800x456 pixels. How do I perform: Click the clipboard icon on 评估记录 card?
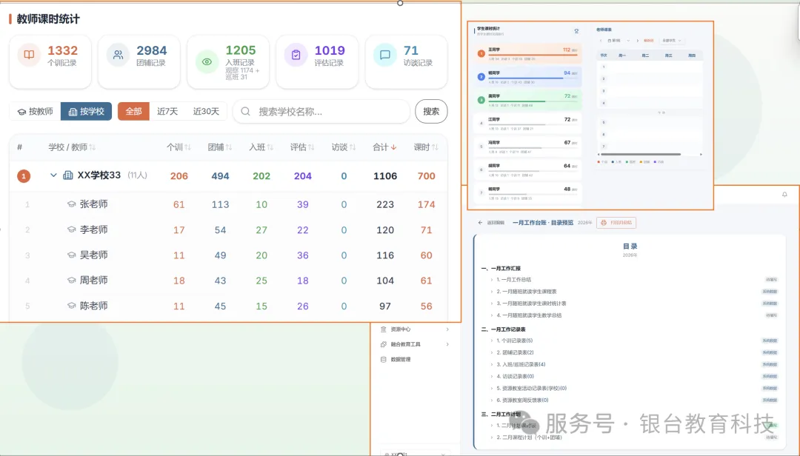(296, 55)
